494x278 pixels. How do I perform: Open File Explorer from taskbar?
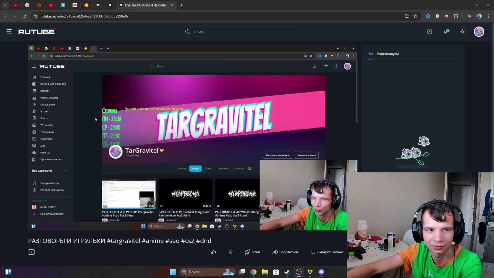tap(265, 272)
